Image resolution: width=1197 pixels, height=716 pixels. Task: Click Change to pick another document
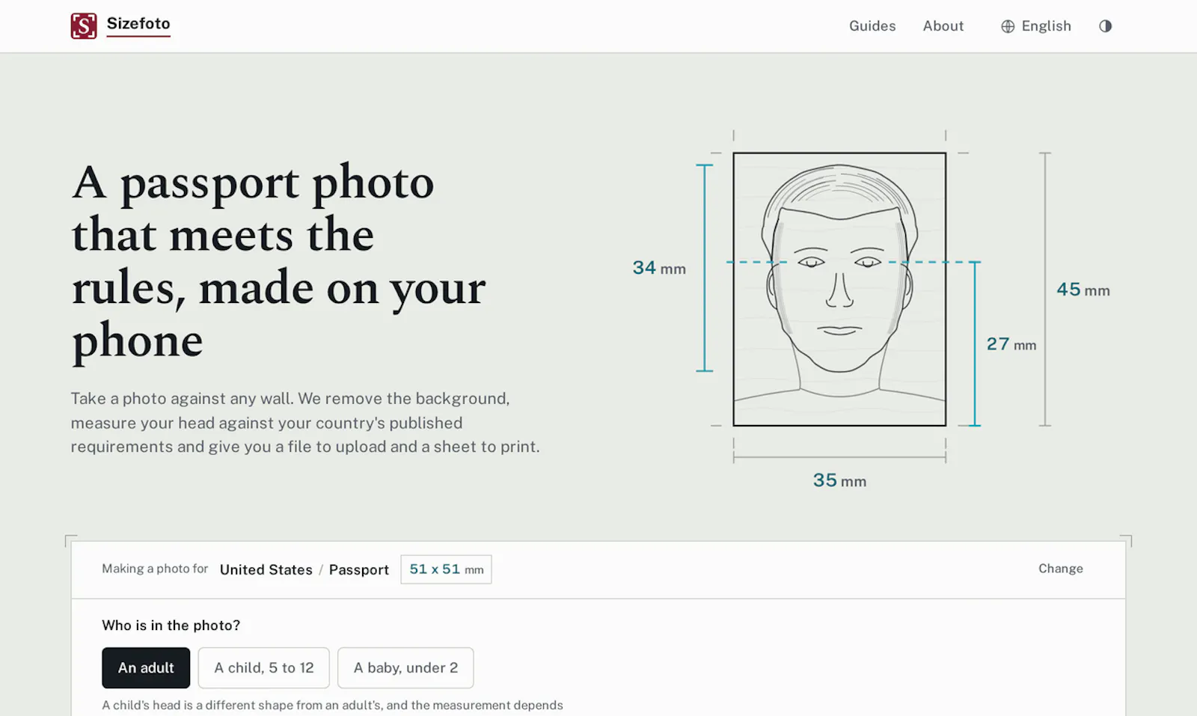point(1060,569)
